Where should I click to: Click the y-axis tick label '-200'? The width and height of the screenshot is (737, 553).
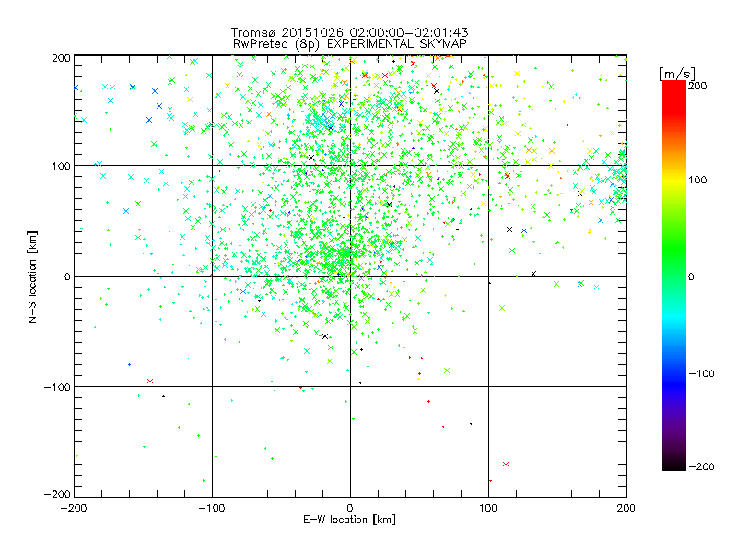coord(57,494)
